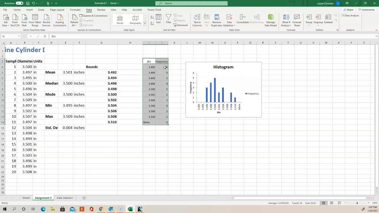Open Outline dialog launcher

[x=337, y=30]
